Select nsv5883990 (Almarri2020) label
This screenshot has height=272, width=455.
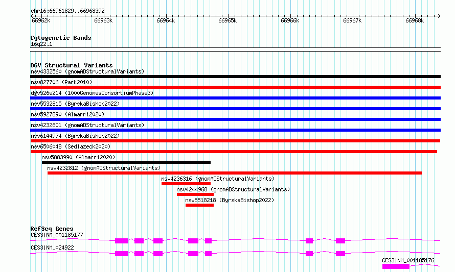click(78, 157)
